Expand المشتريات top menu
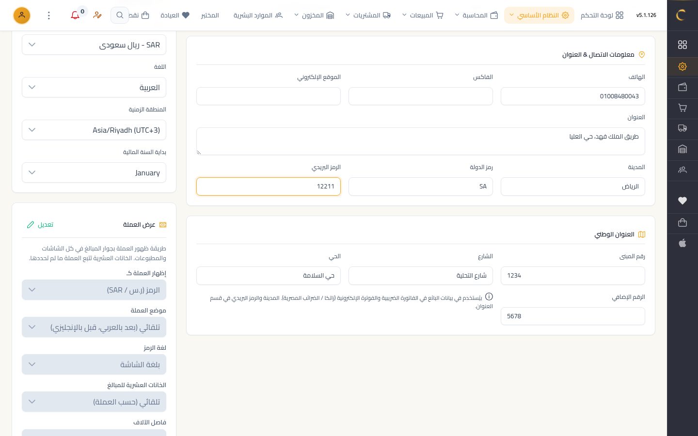Screen dimensions: 698x436 [368, 16]
